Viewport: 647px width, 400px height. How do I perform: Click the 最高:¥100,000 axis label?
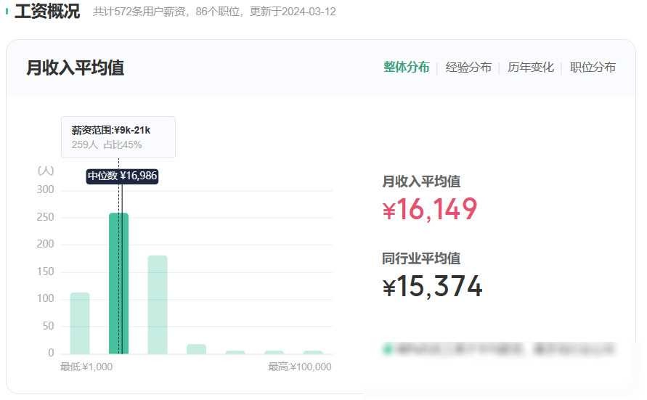pos(299,367)
